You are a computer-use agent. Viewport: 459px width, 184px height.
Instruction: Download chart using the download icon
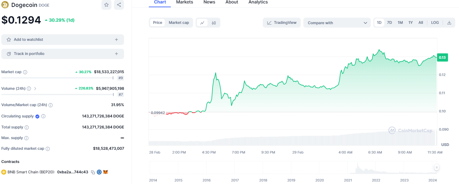449,23
